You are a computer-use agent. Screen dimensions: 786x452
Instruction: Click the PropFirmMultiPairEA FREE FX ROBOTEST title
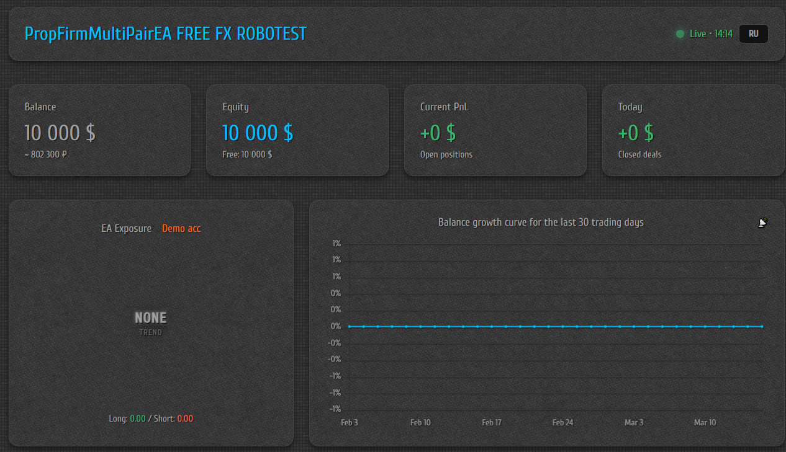point(166,33)
